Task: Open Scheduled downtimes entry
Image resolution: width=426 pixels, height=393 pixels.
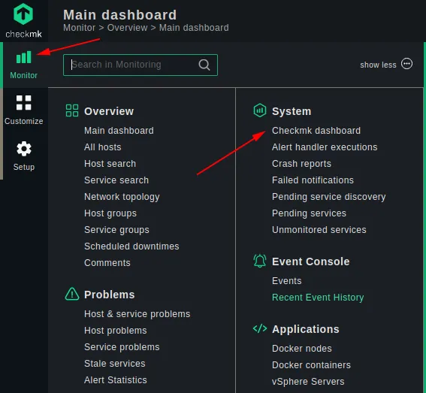Action: 131,246
